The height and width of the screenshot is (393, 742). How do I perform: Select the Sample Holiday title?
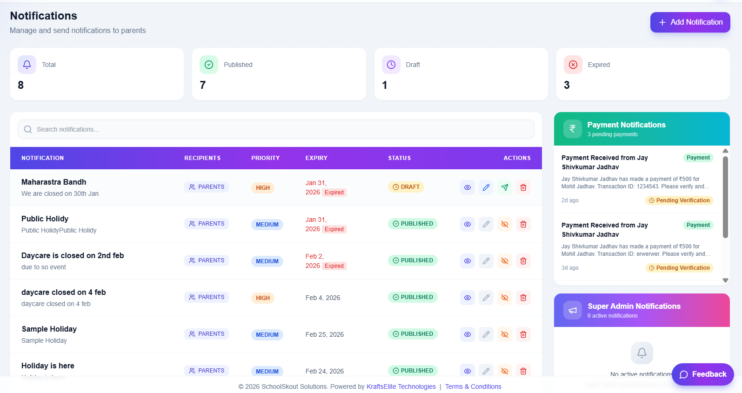click(x=49, y=329)
